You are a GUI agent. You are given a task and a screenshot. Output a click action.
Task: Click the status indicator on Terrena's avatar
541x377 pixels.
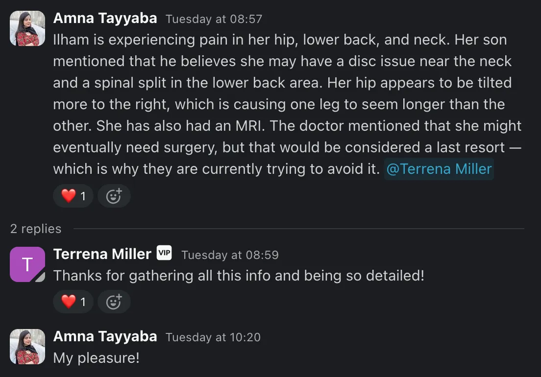click(40, 277)
